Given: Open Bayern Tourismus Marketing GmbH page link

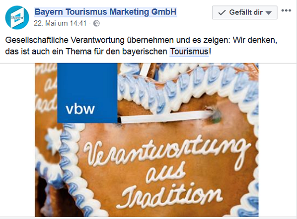Looking at the screenshot, I should 105,12.
